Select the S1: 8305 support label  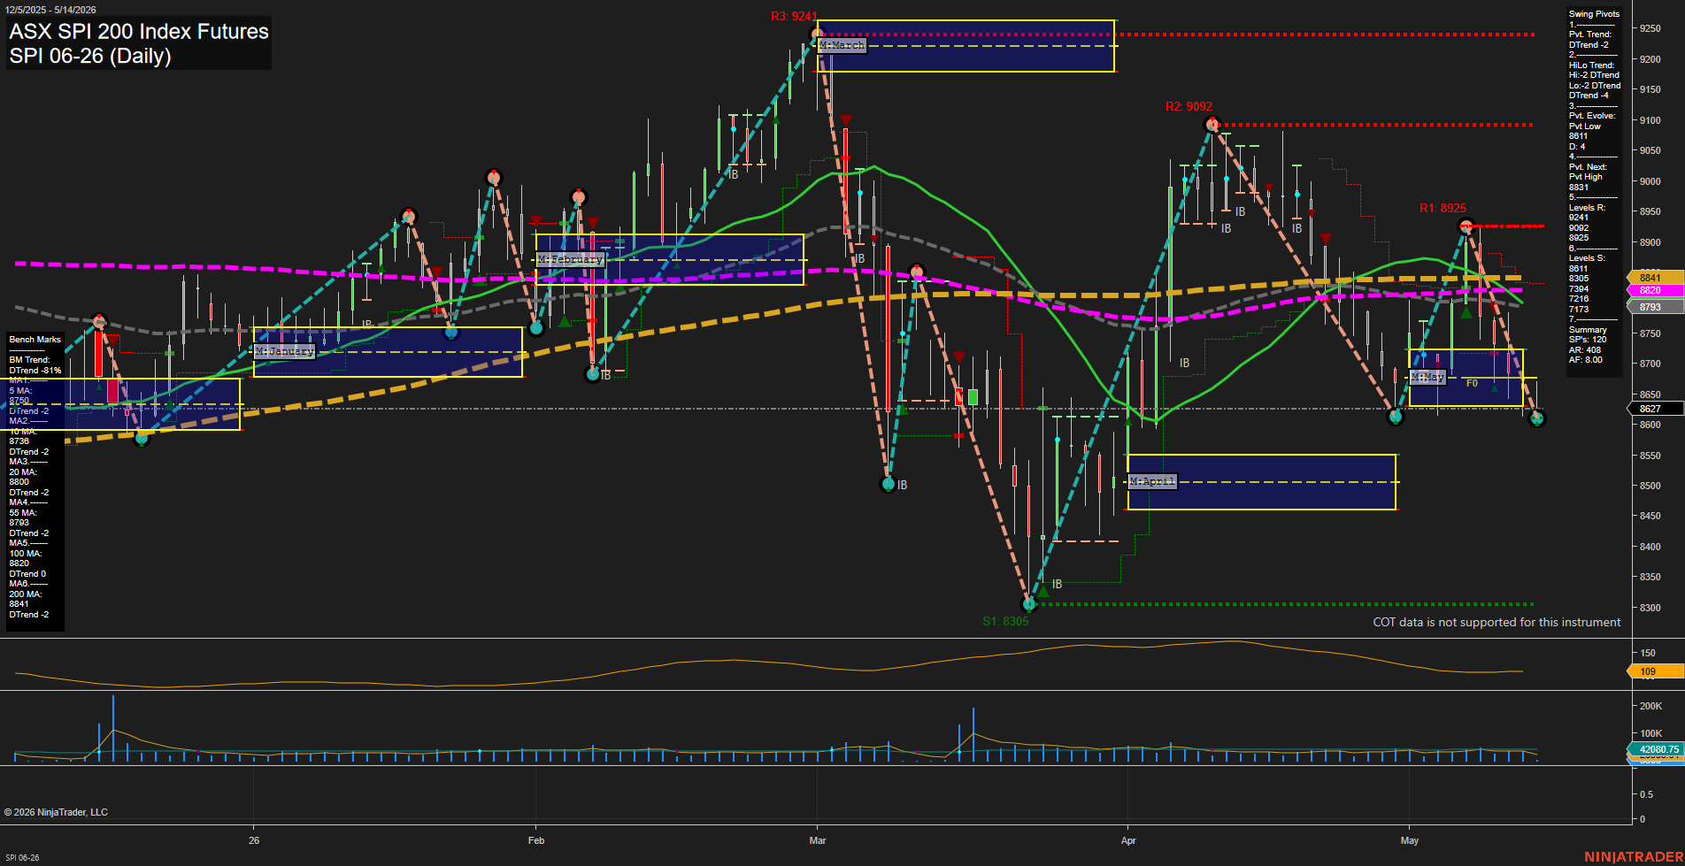1005,621
